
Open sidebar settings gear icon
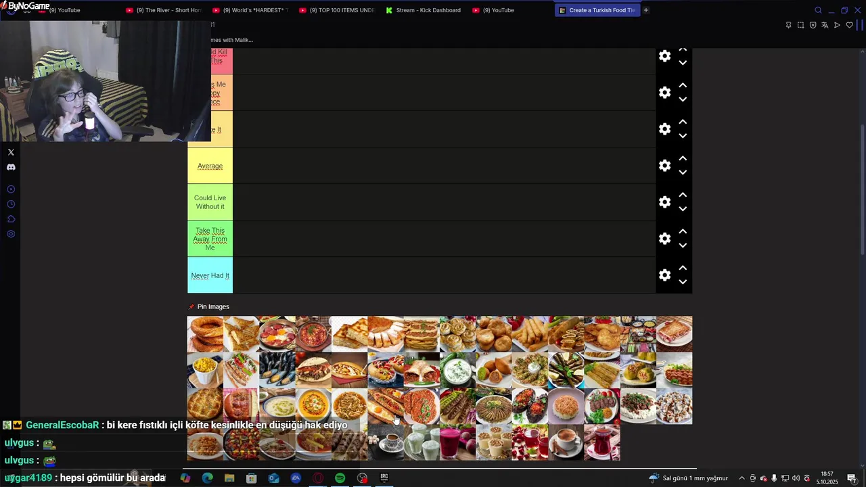click(11, 234)
